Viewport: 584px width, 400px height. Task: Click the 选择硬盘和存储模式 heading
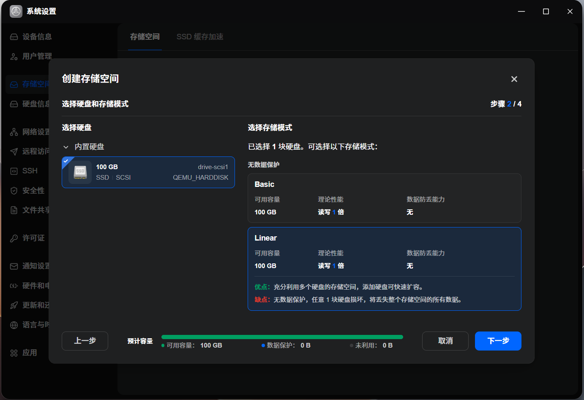pyautogui.click(x=95, y=104)
